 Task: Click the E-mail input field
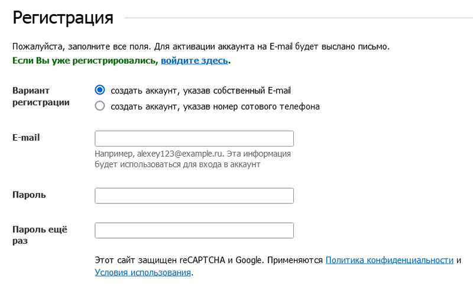194,138
